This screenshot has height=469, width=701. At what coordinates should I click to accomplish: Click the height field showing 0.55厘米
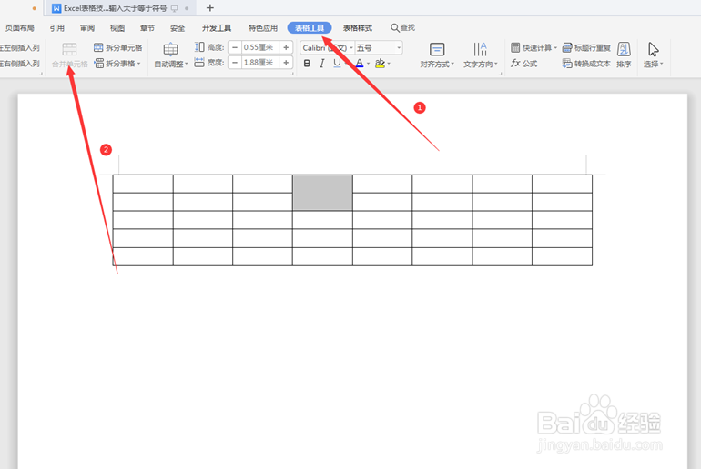click(260, 47)
